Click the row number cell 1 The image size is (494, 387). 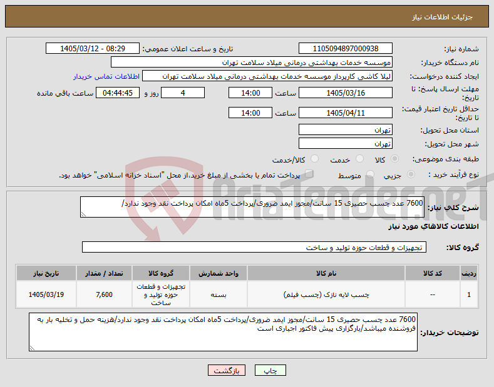tap(469, 295)
